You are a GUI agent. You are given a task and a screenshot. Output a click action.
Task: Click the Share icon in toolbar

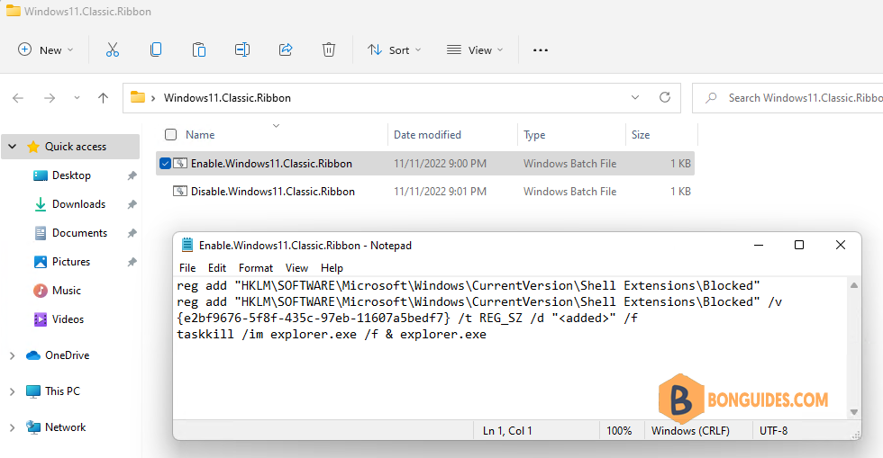click(x=286, y=50)
